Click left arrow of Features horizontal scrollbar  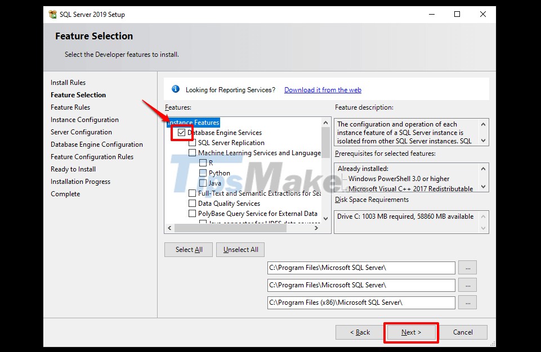click(169, 228)
